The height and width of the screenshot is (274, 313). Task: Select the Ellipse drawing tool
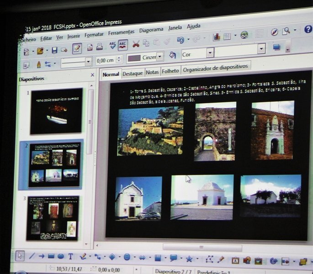[x=61, y=256]
